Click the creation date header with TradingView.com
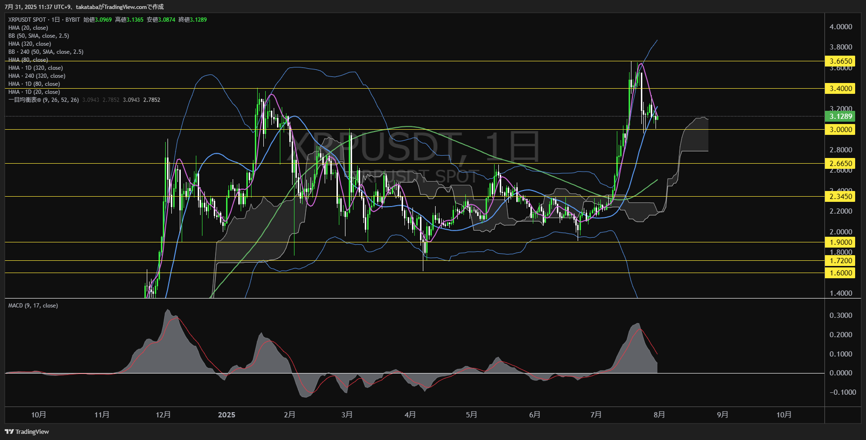Image resolution: width=866 pixels, height=440 pixels. [x=84, y=7]
